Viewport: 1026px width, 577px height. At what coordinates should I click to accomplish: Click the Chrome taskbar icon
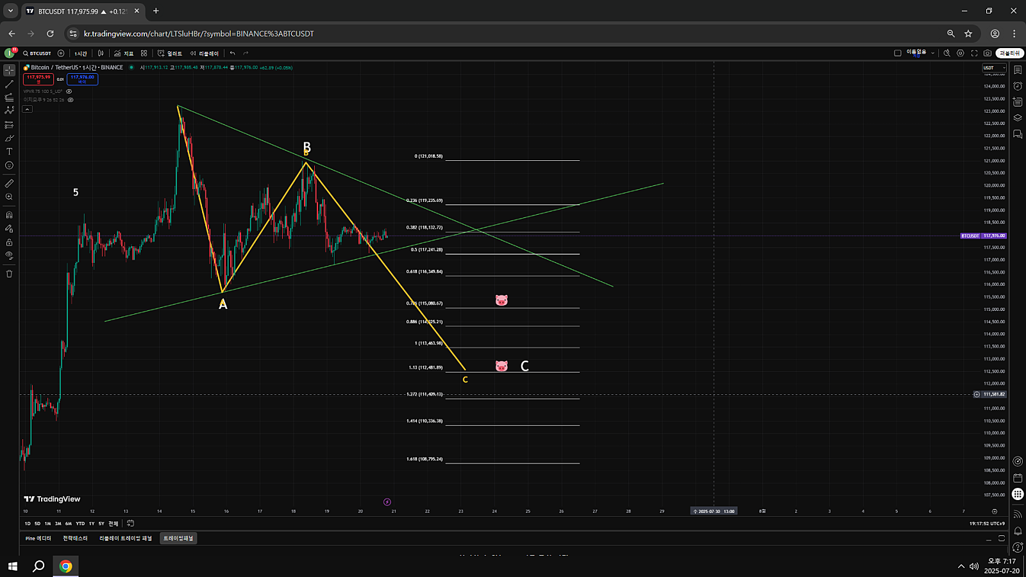tap(65, 566)
